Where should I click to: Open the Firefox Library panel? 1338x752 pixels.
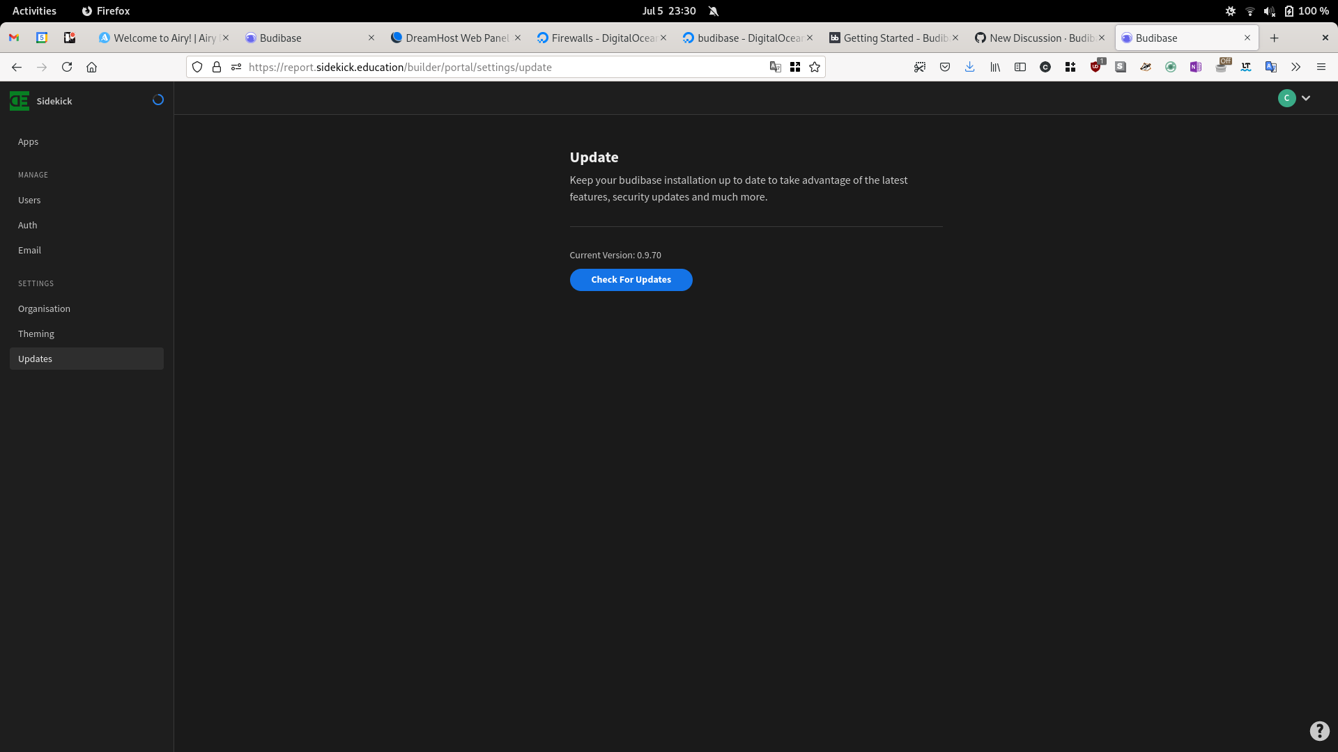pyautogui.click(x=995, y=67)
